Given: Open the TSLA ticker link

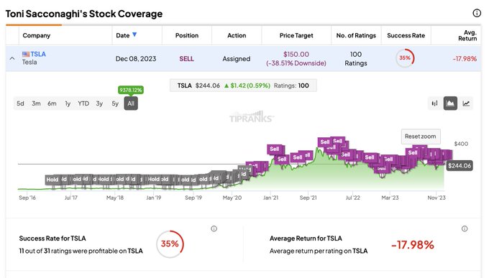Looking at the screenshot, I should (38, 54).
